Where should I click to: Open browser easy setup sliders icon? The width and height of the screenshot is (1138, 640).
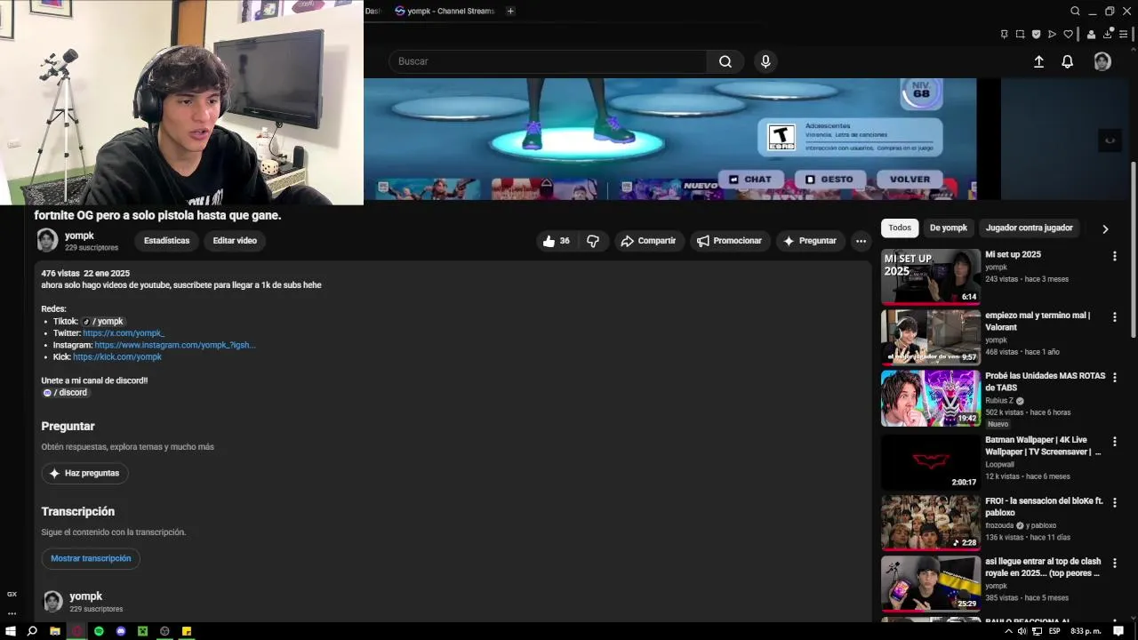coord(1123,34)
